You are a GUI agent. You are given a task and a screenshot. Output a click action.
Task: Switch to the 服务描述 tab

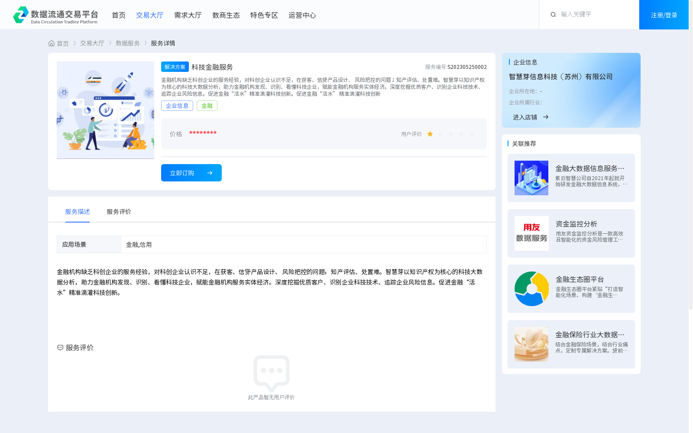78,212
